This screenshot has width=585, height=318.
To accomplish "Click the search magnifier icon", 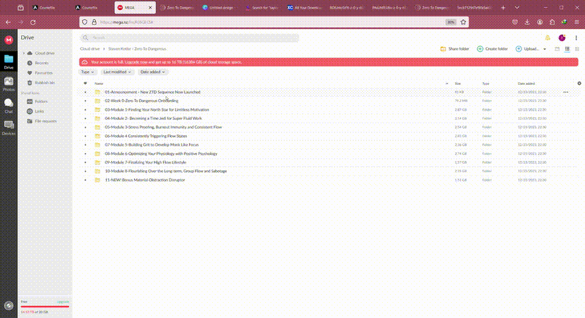I will tap(86, 38).
